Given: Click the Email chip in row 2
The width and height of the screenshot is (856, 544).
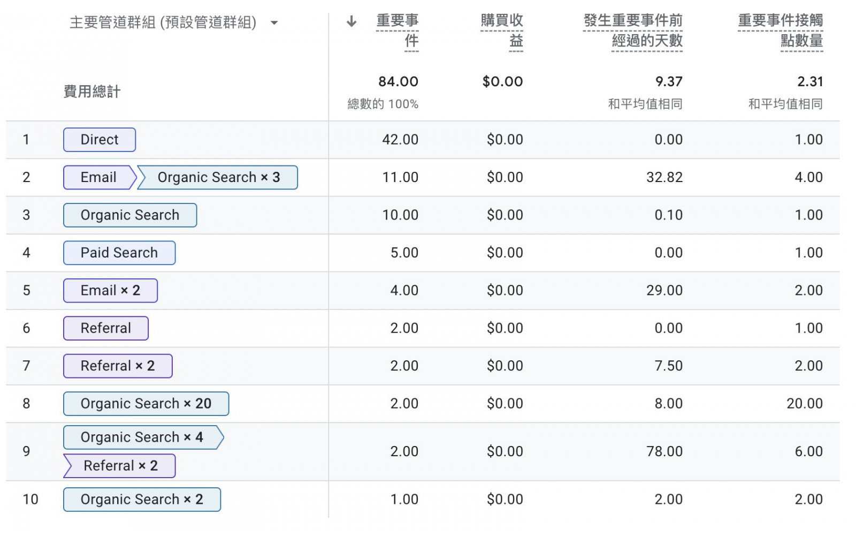Looking at the screenshot, I should (x=98, y=177).
